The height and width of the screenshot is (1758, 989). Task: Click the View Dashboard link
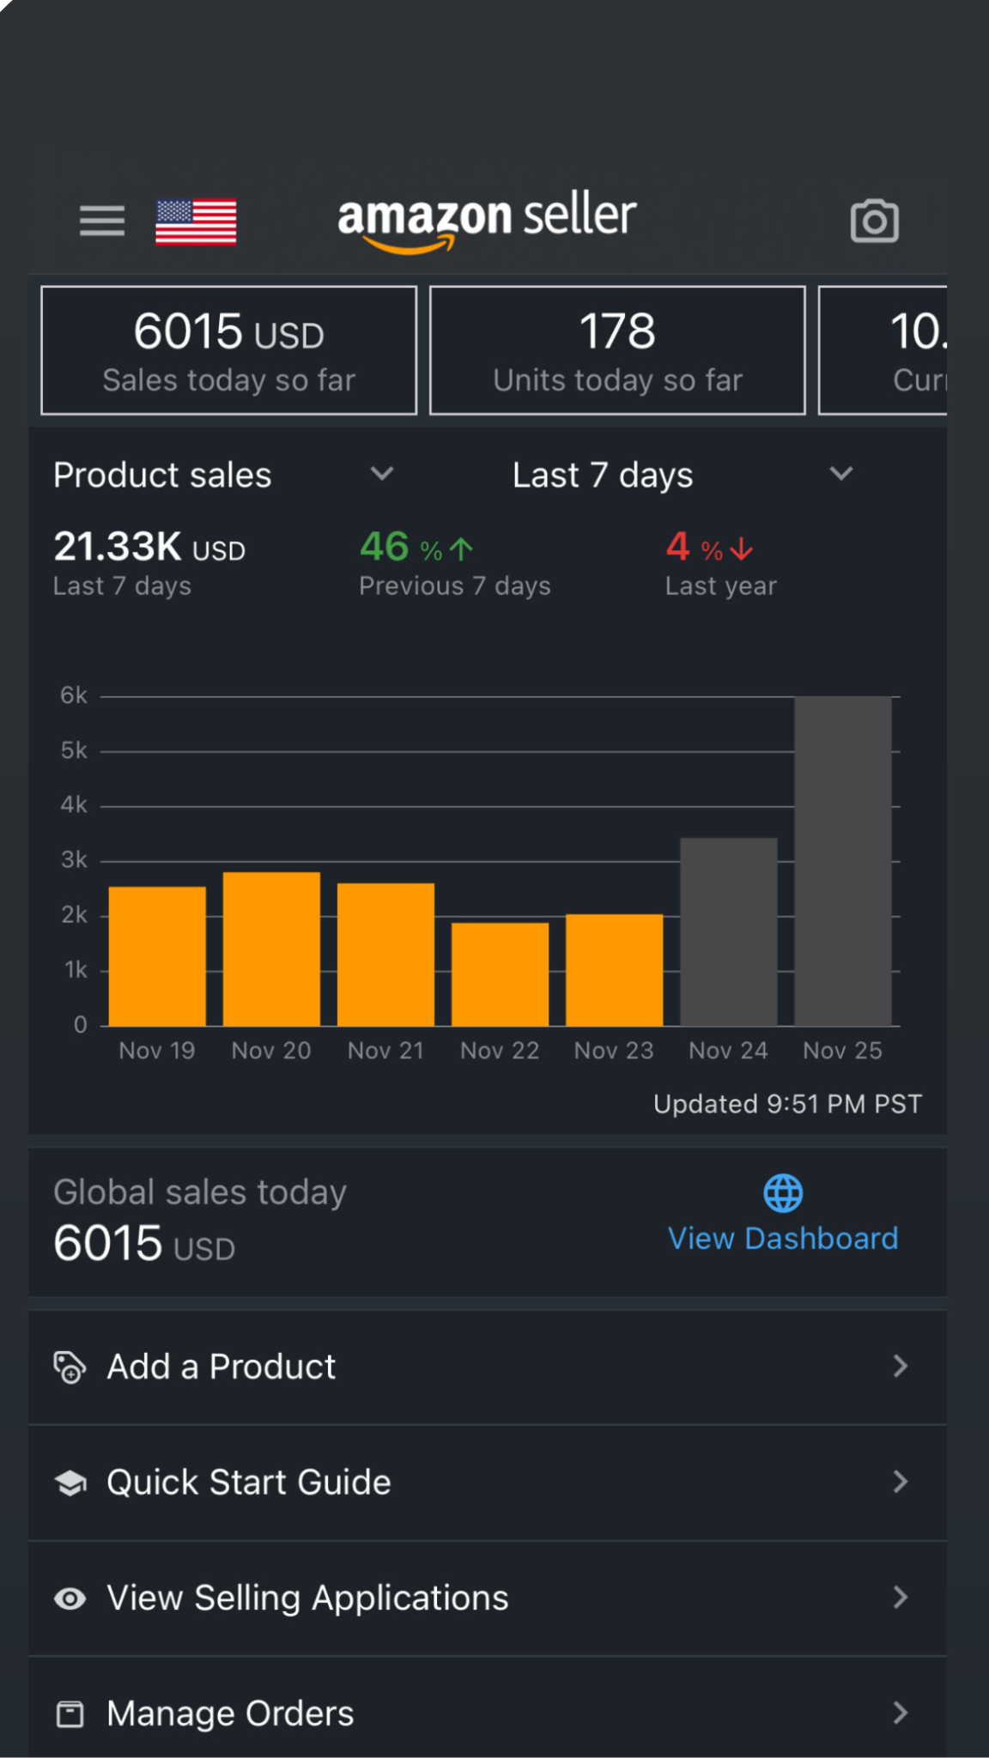[x=783, y=1239]
